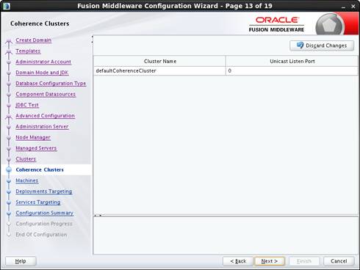The width and height of the screenshot is (360, 270).
Task: Click the Discard Changes button
Action: 322,45
